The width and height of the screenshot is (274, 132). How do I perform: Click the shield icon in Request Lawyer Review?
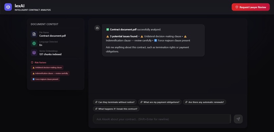pyautogui.click(x=237, y=7)
